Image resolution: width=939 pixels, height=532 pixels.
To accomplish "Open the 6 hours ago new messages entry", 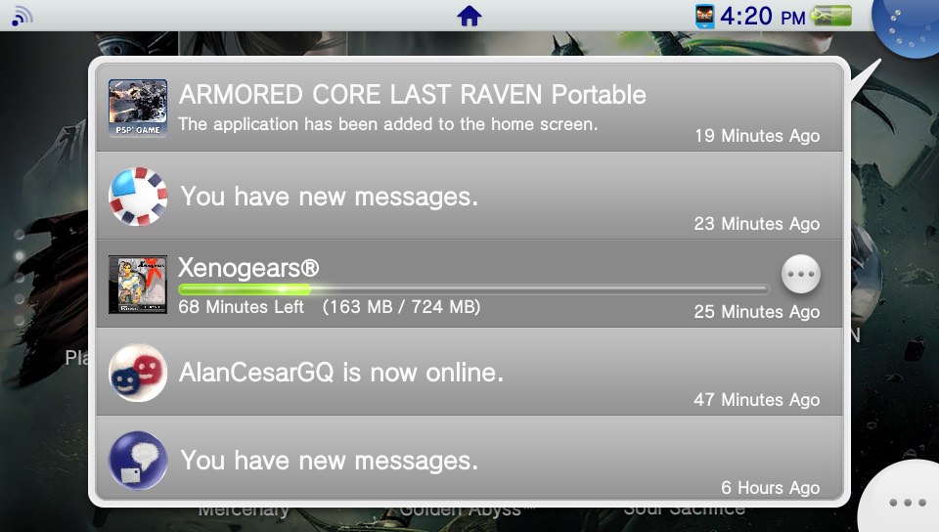I will point(469,458).
